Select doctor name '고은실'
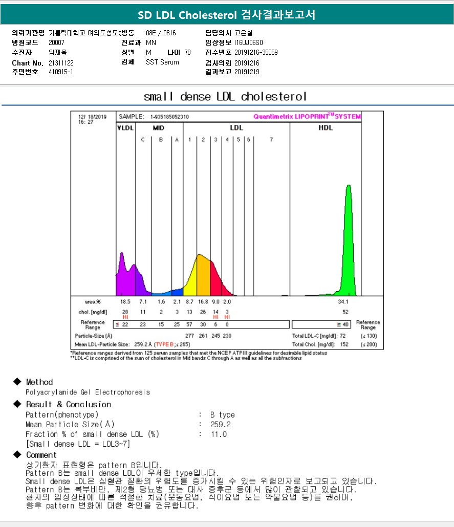 click(x=244, y=33)
